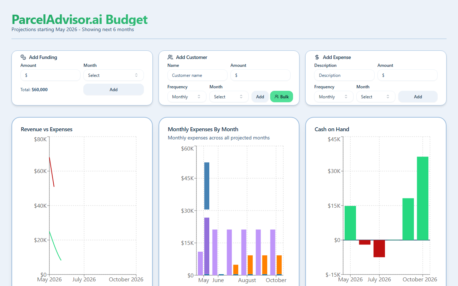Click the 'Add Expense' card title

pyautogui.click(x=337, y=57)
